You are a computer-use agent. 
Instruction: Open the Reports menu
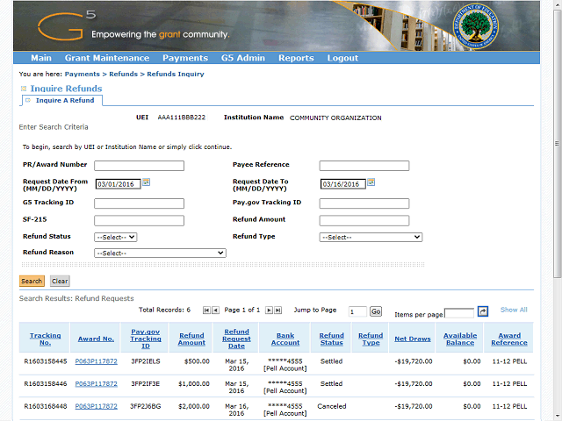pyautogui.click(x=296, y=58)
